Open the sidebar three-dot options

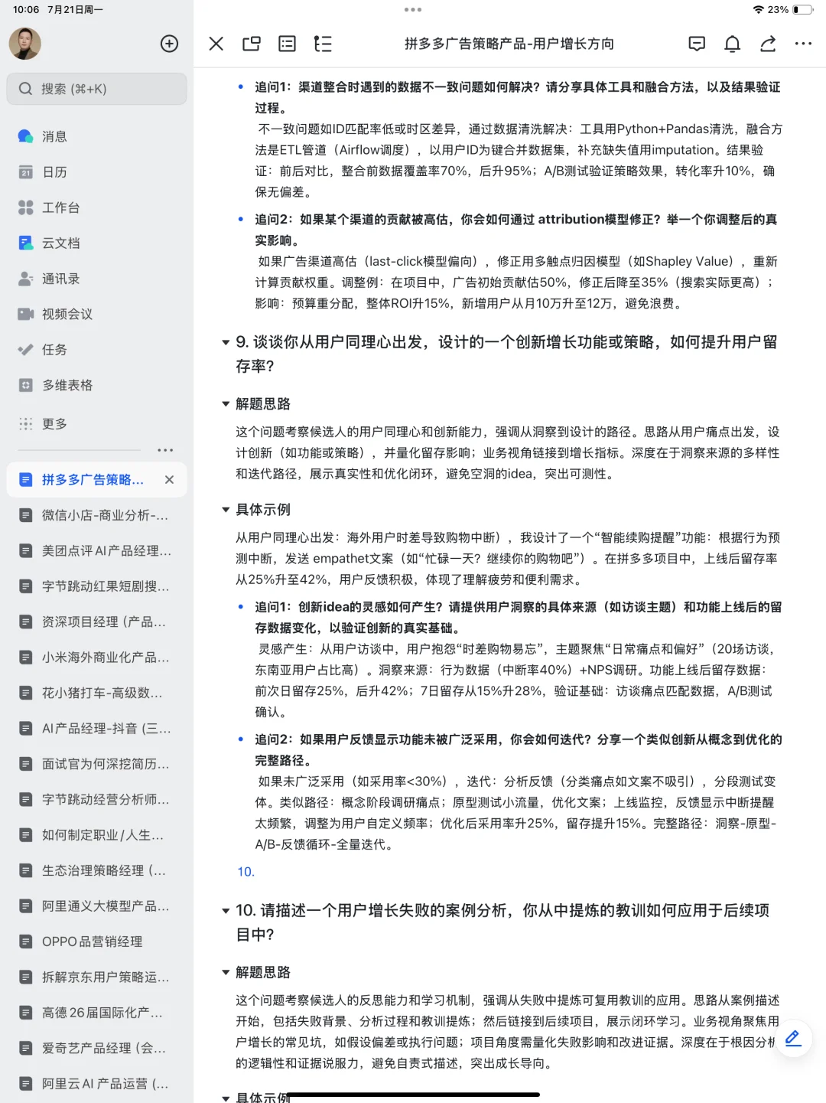[165, 450]
